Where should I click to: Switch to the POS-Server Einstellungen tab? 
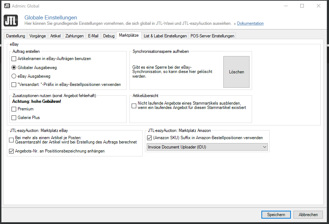[x=211, y=36]
